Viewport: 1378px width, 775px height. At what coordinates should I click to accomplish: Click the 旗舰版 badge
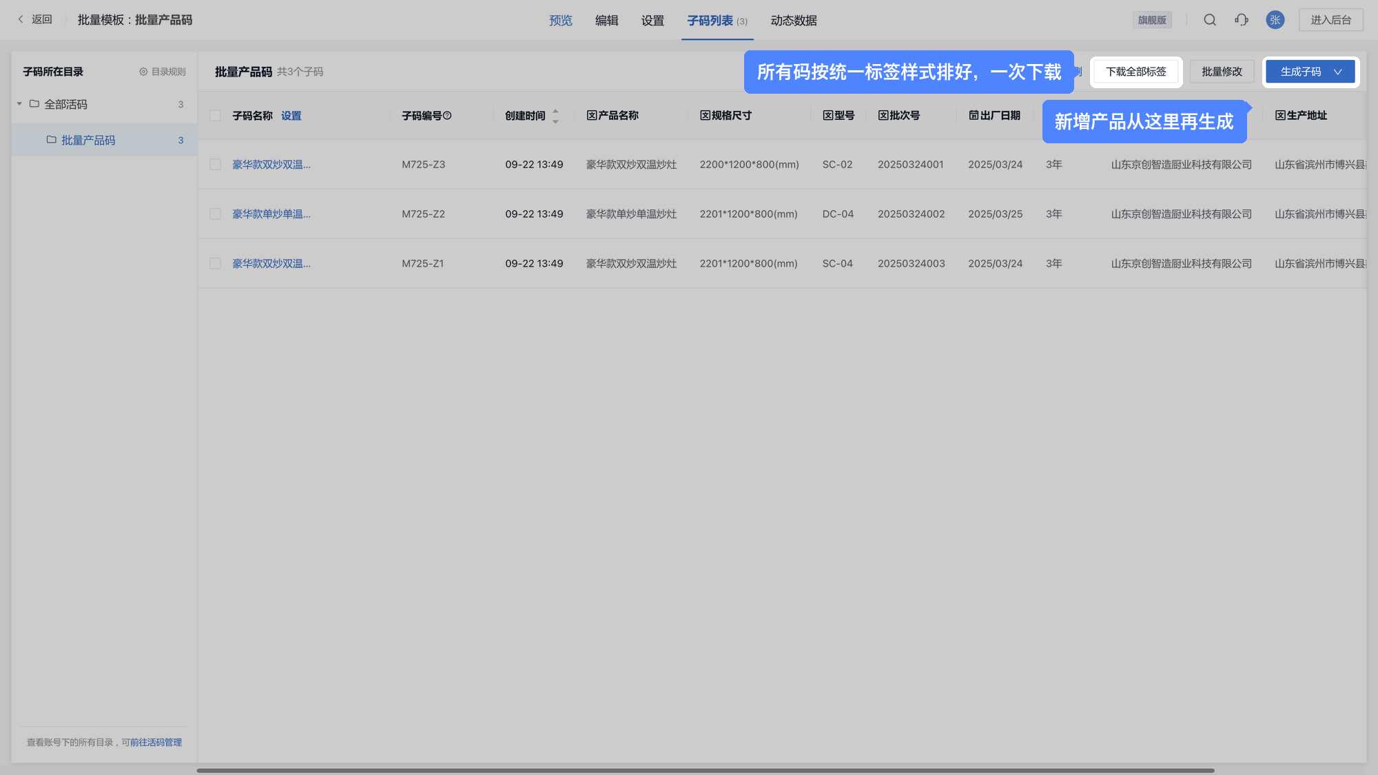click(1152, 20)
